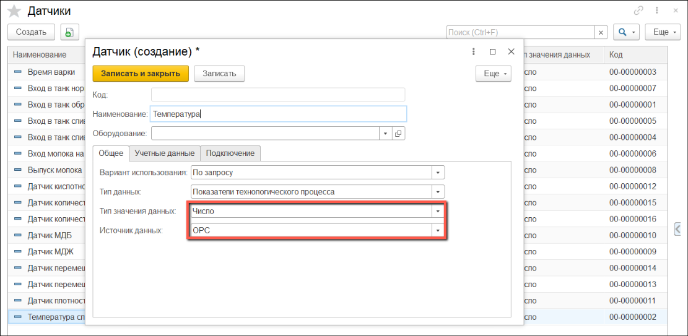The width and height of the screenshot is (688, 336).
Task: Click the favorites star icon beside Датчики
Action: click(x=14, y=11)
